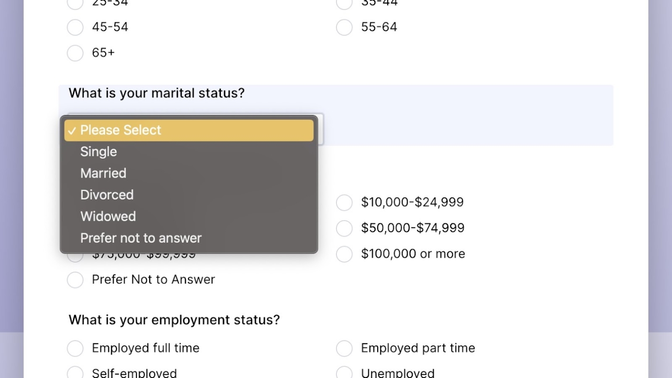
Task: Select the 25-34 age range
Action: point(75,3)
